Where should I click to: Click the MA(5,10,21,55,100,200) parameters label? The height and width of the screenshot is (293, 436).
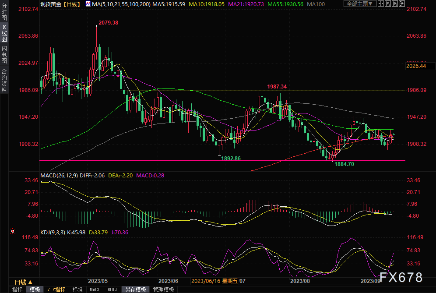point(121,4)
